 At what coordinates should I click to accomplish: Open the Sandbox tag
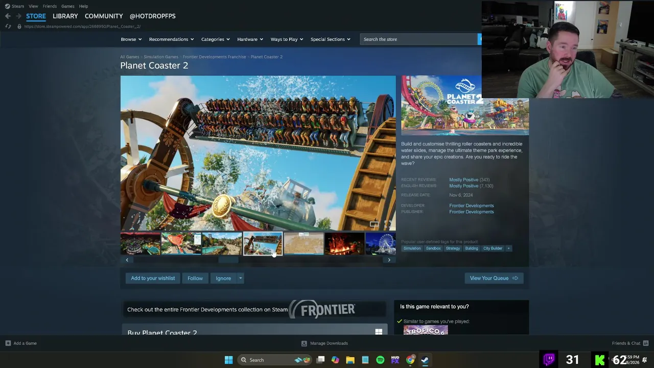(x=433, y=248)
